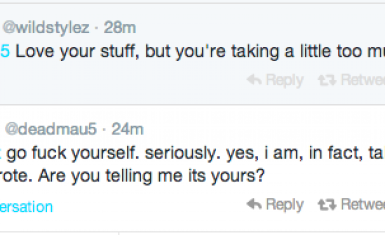Click retweet arrows icon on wildstylez's tweet
The image size is (385, 235).
point(326,80)
